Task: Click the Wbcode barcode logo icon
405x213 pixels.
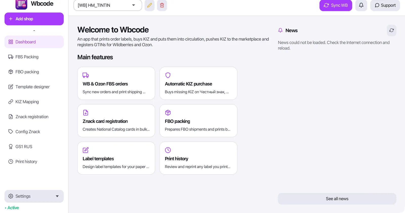Action: (x=21, y=4)
